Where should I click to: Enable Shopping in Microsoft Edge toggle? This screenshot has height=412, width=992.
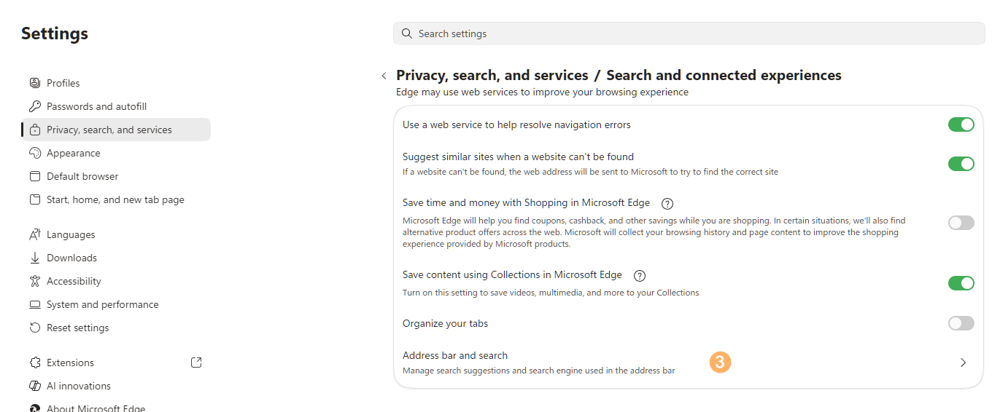961,223
